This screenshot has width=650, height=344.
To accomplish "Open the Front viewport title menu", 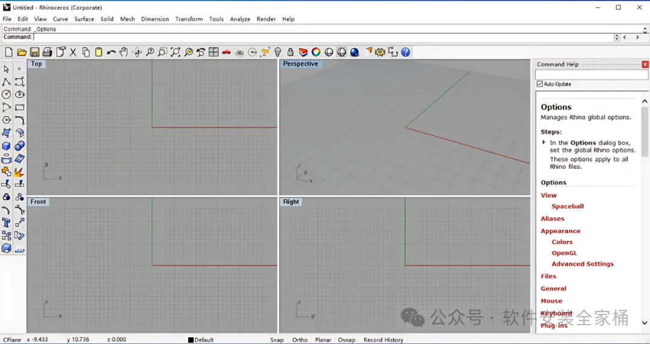I will coord(38,202).
